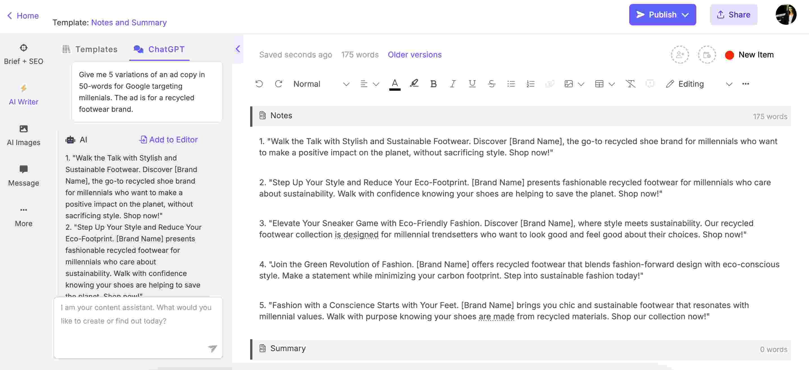Click the Summary document icon
809x370 pixels.
pyautogui.click(x=262, y=348)
